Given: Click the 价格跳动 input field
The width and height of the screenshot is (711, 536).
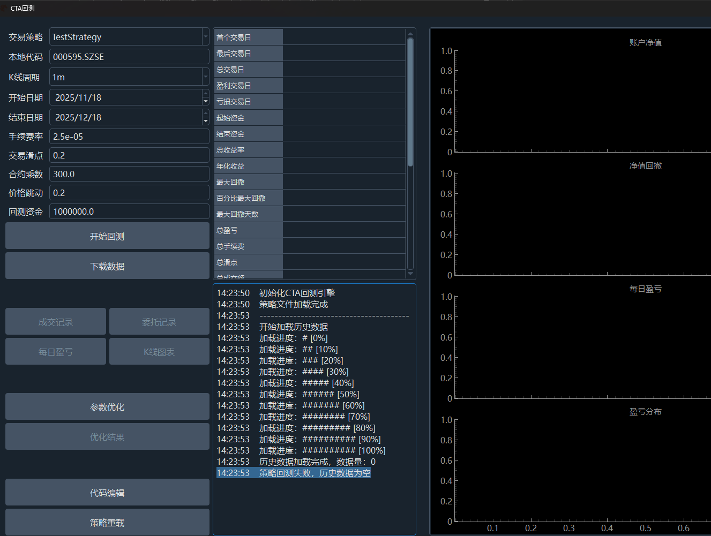Looking at the screenshot, I should (129, 193).
